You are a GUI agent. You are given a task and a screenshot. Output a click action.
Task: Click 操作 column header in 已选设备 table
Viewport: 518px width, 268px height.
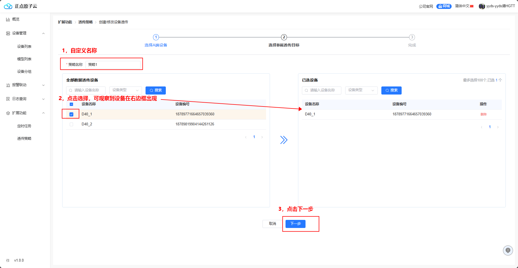[483, 104]
